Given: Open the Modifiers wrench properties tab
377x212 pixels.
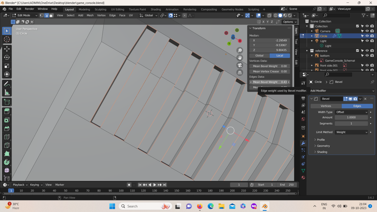Looking at the screenshot, I should (x=303, y=143).
